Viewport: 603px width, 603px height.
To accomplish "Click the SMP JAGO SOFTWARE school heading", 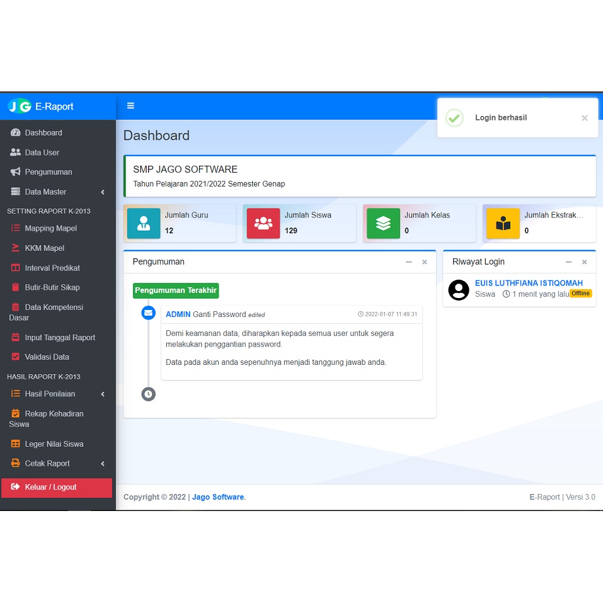I will click(x=185, y=169).
